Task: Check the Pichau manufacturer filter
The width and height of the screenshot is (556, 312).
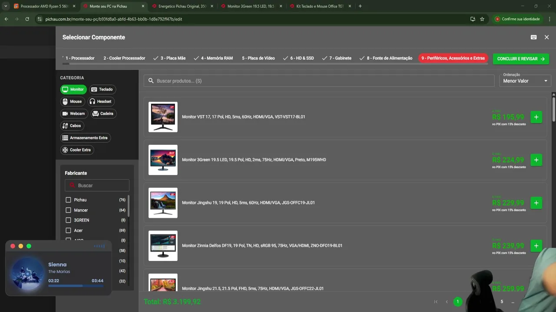Action: coord(68,200)
